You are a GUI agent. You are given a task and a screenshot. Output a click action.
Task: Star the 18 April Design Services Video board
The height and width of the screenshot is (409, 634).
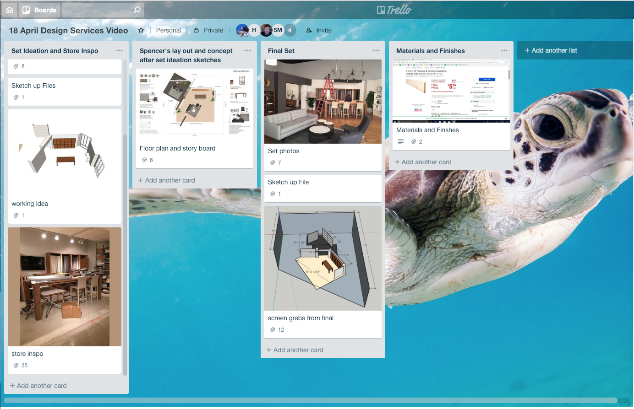click(141, 30)
